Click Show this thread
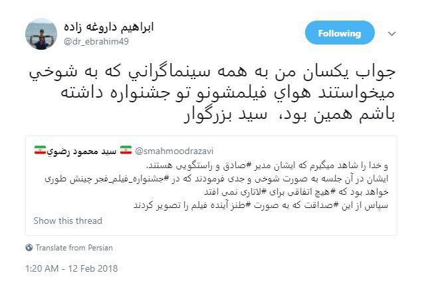 [68, 221]
